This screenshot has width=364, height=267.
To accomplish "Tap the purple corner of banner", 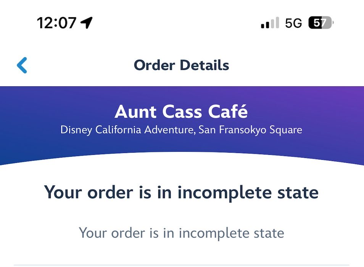I will (351, 95).
